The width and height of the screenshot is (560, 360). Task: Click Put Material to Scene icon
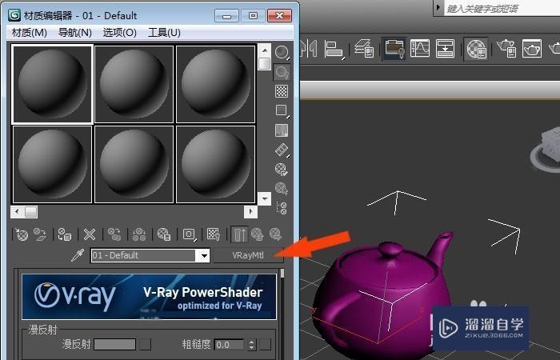40,234
